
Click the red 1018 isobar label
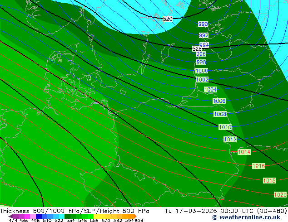[269, 181]
